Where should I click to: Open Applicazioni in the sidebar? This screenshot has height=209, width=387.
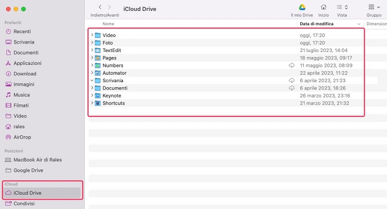(x=23, y=63)
